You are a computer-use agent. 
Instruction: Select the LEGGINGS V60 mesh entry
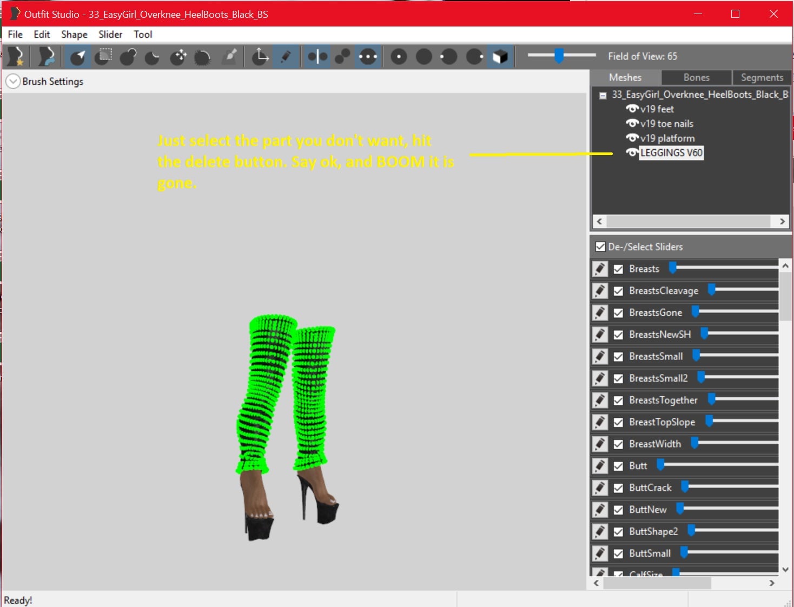[x=671, y=153]
